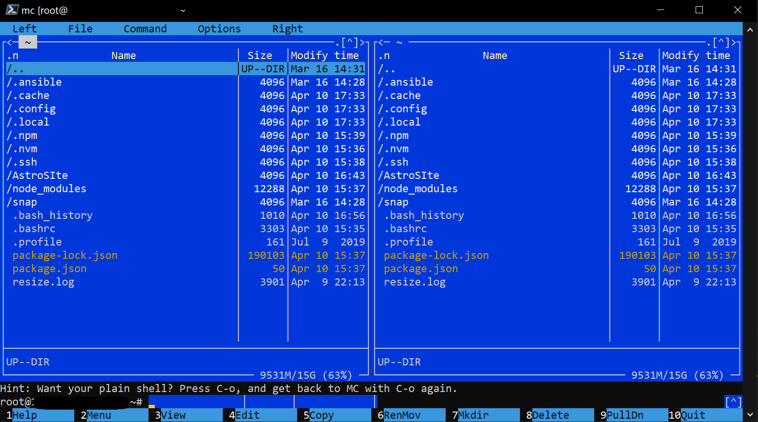Select .profile file in left panel
This screenshot has height=422, width=758.
186,242
